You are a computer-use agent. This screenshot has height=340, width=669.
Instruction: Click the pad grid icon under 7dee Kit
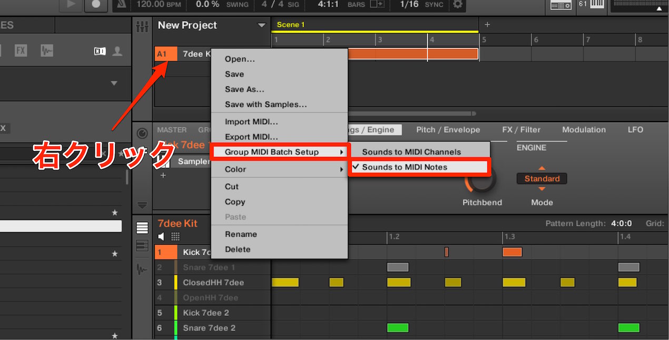tap(175, 237)
